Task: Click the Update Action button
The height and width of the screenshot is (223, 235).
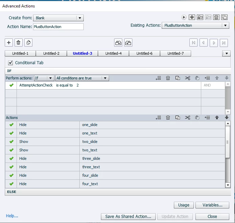Action: 175,217
